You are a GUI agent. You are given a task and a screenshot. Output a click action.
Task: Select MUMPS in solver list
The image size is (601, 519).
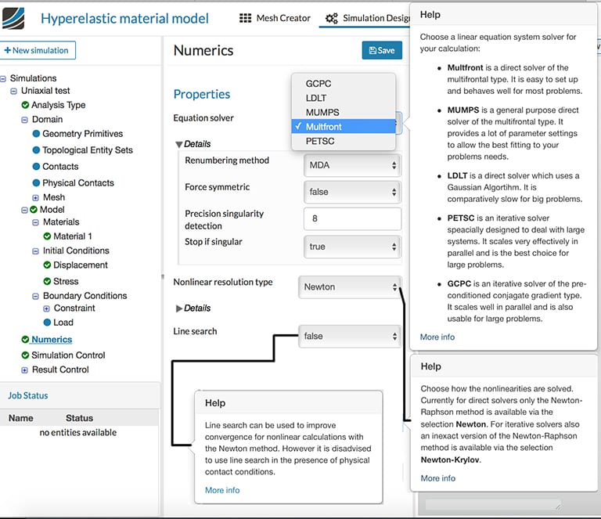pos(344,112)
